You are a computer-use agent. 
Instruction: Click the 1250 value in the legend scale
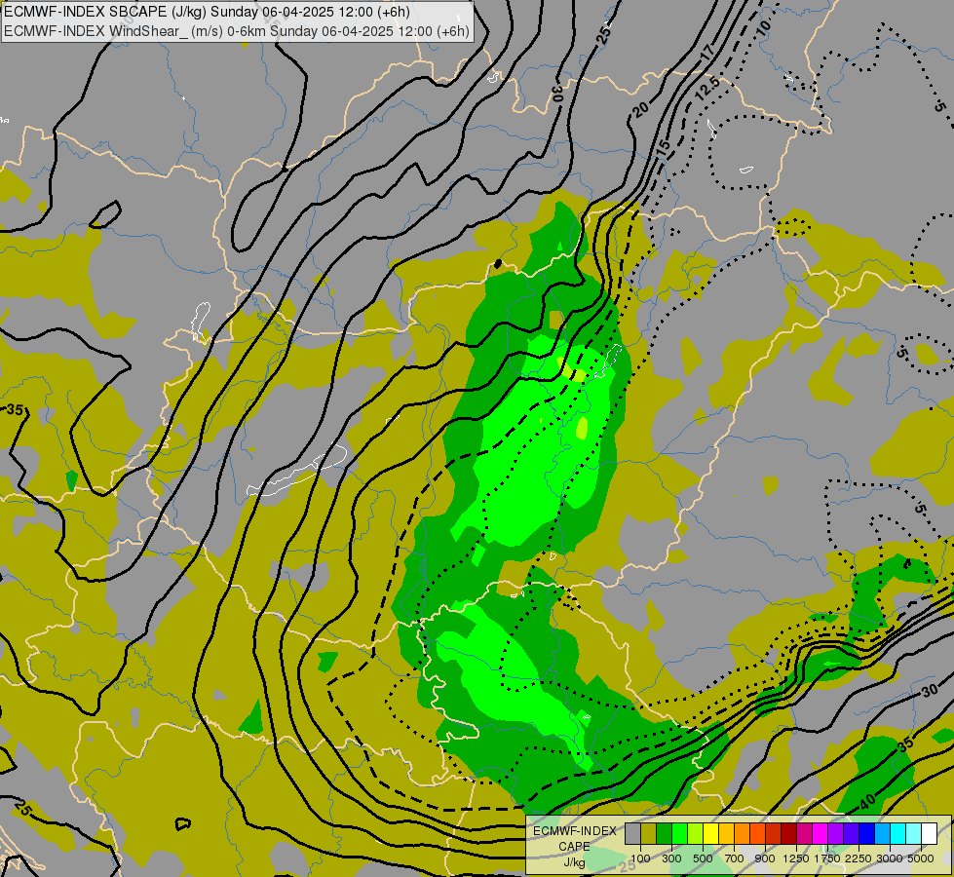796,858
